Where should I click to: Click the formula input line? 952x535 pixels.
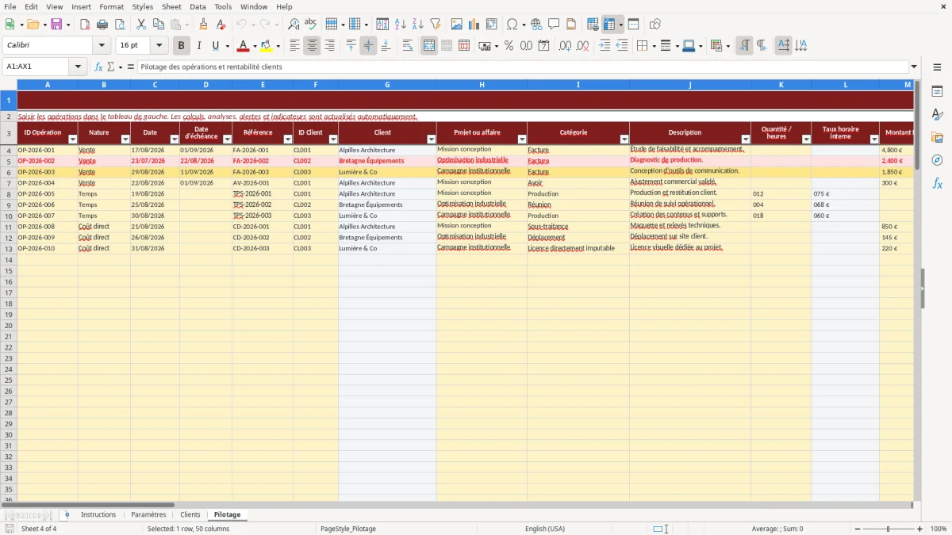click(523, 67)
